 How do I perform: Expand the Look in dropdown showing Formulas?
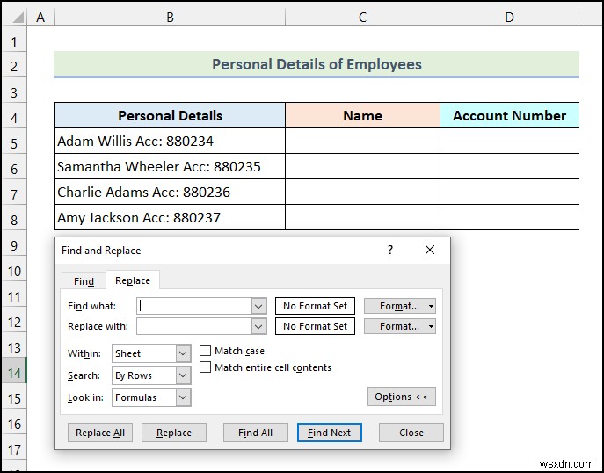coord(184,397)
